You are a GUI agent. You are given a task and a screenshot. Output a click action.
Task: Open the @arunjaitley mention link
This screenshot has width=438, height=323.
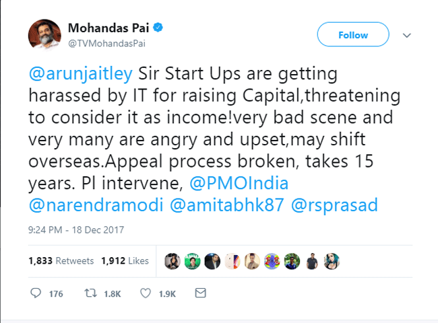point(81,71)
